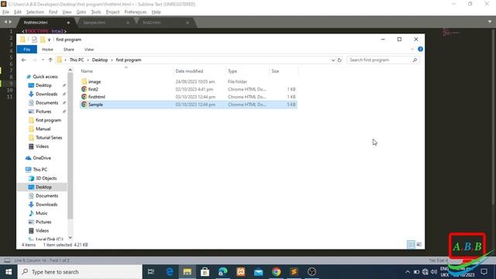
Task: Open Downloads under Quick access
Action: tap(46, 94)
